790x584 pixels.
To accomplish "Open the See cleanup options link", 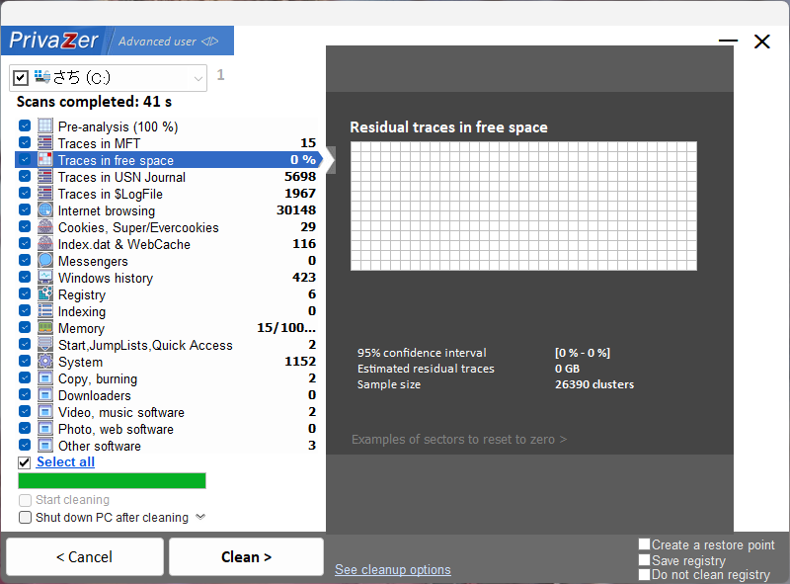I will click(392, 569).
